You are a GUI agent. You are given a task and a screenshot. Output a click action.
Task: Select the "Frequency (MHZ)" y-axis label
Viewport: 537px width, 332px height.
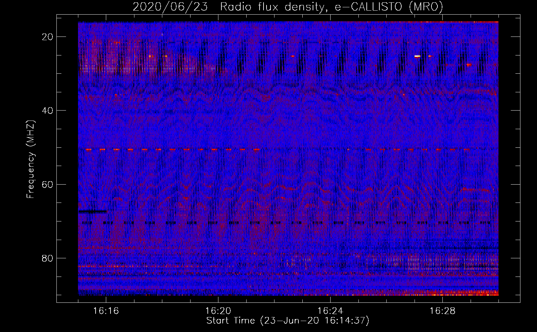(31, 159)
